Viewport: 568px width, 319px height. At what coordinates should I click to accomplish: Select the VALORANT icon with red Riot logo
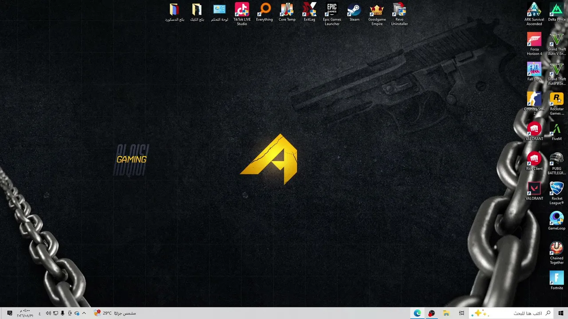(534, 132)
